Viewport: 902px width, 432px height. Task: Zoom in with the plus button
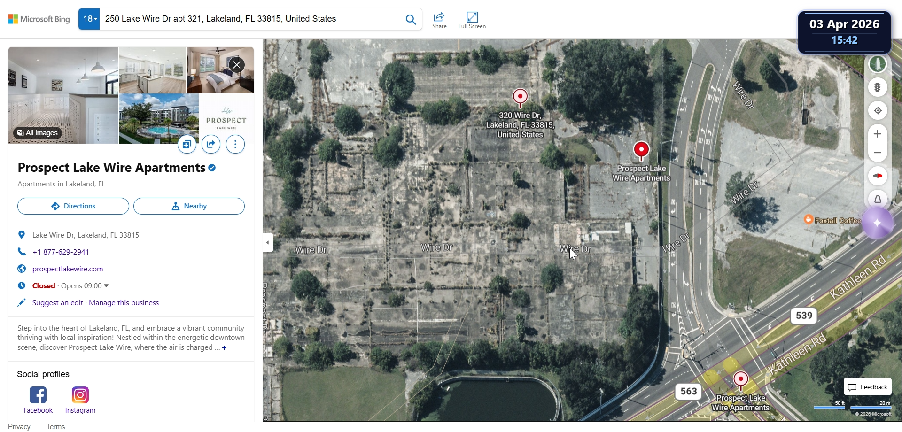point(878,134)
